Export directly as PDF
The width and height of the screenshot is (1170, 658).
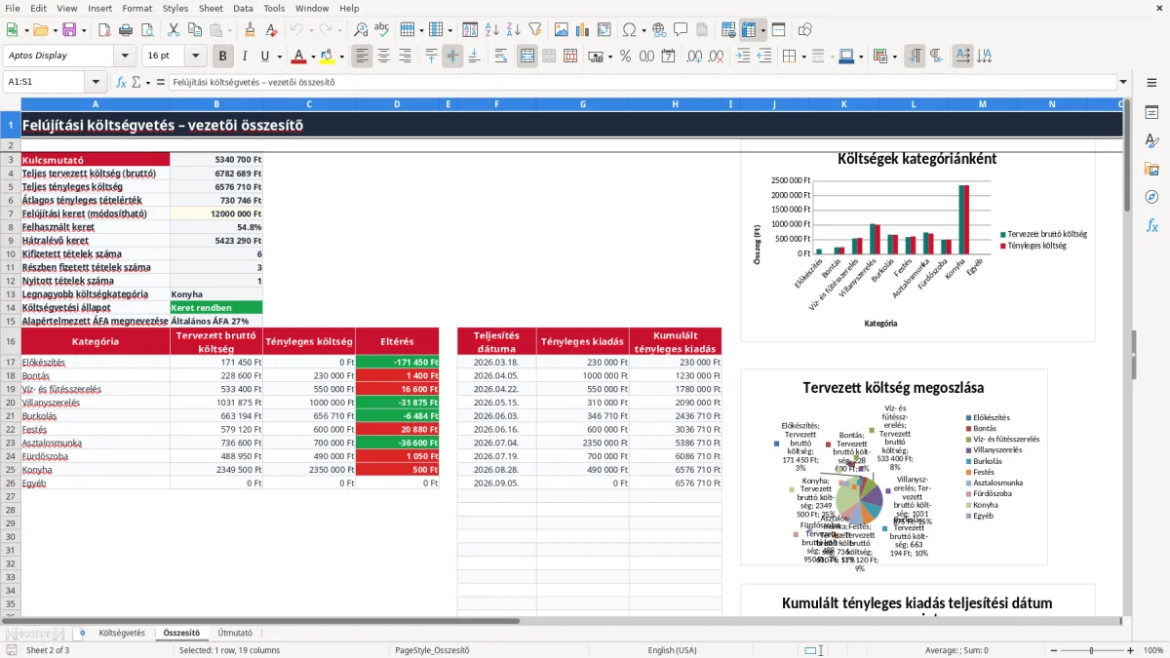tap(105, 30)
